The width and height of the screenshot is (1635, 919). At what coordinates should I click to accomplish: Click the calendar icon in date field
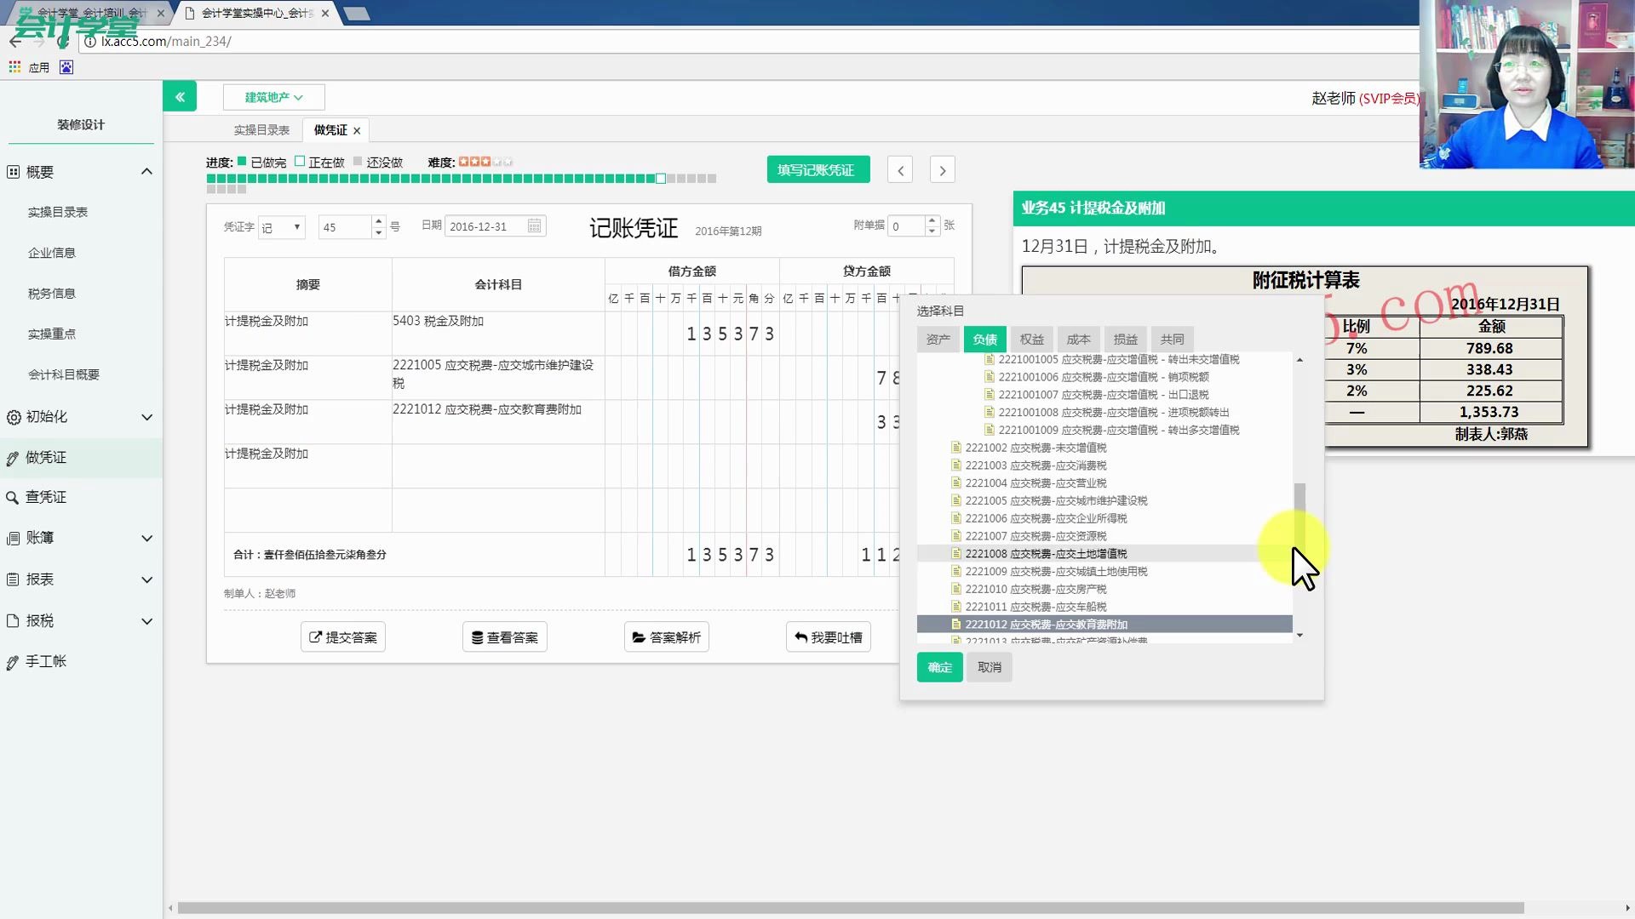click(x=534, y=226)
